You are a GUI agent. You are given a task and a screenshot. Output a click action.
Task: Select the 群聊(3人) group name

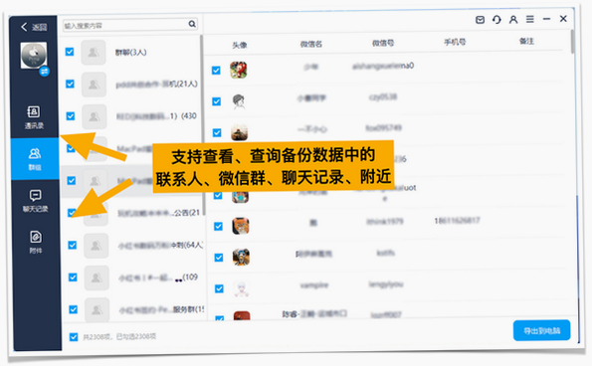point(131,53)
